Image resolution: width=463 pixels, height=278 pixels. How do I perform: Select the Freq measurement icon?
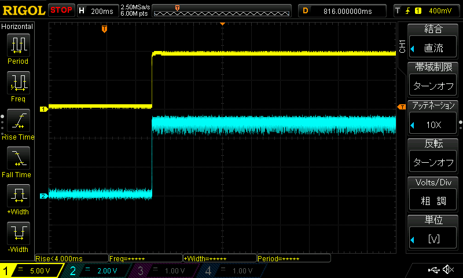pos(19,83)
